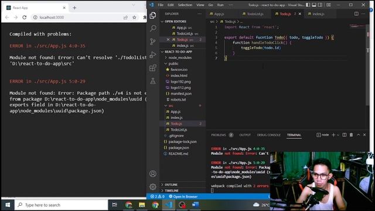Open the Testing flask view

pos(153,81)
